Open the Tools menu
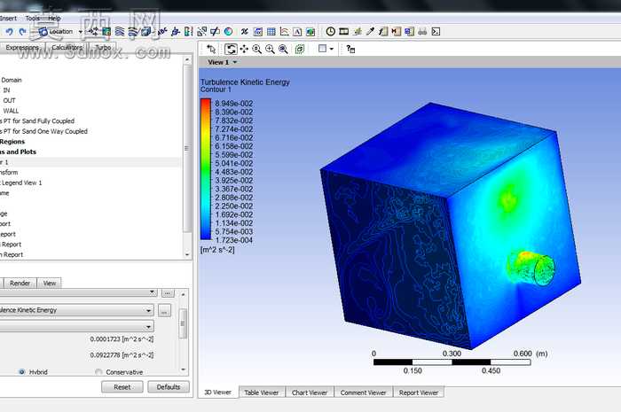This screenshot has width=621, height=412. [x=33, y=19]
